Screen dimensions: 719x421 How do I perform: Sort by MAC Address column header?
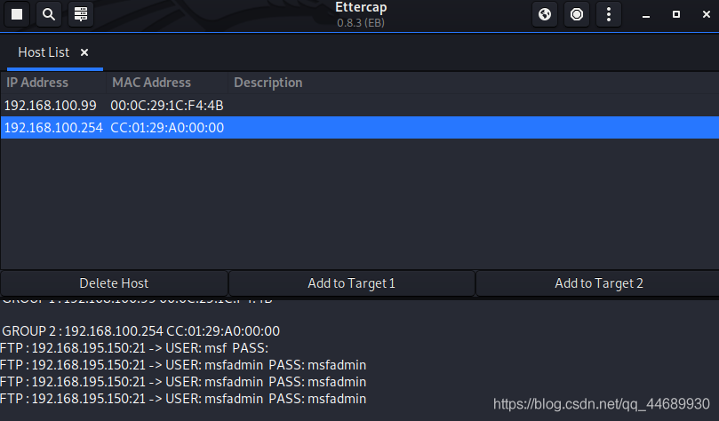[x=151, y=83]
